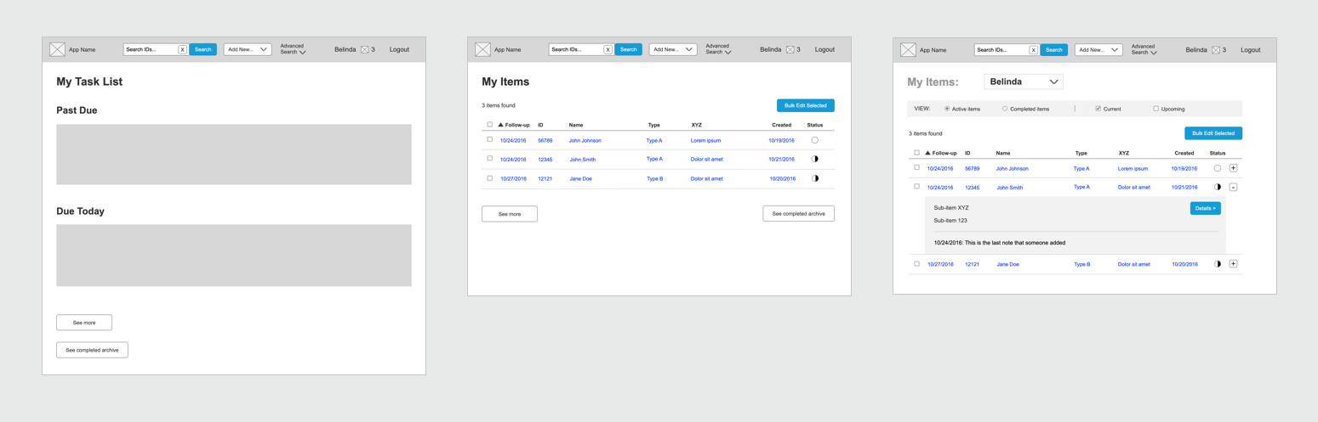The image size is (1318, 422).
Task: Select the Completed items radio button
Action: point(1005,109)
